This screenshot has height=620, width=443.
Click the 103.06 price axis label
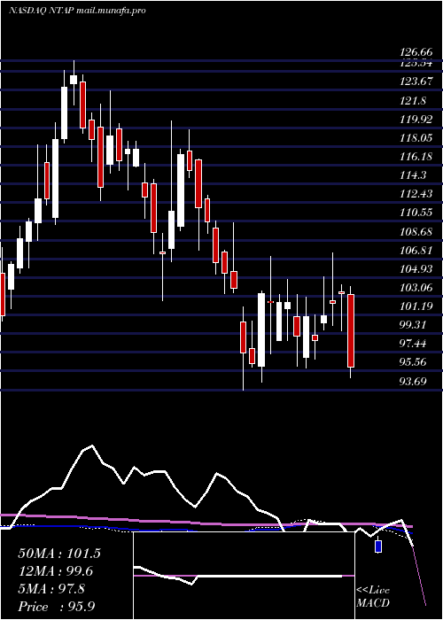[416, 288]
